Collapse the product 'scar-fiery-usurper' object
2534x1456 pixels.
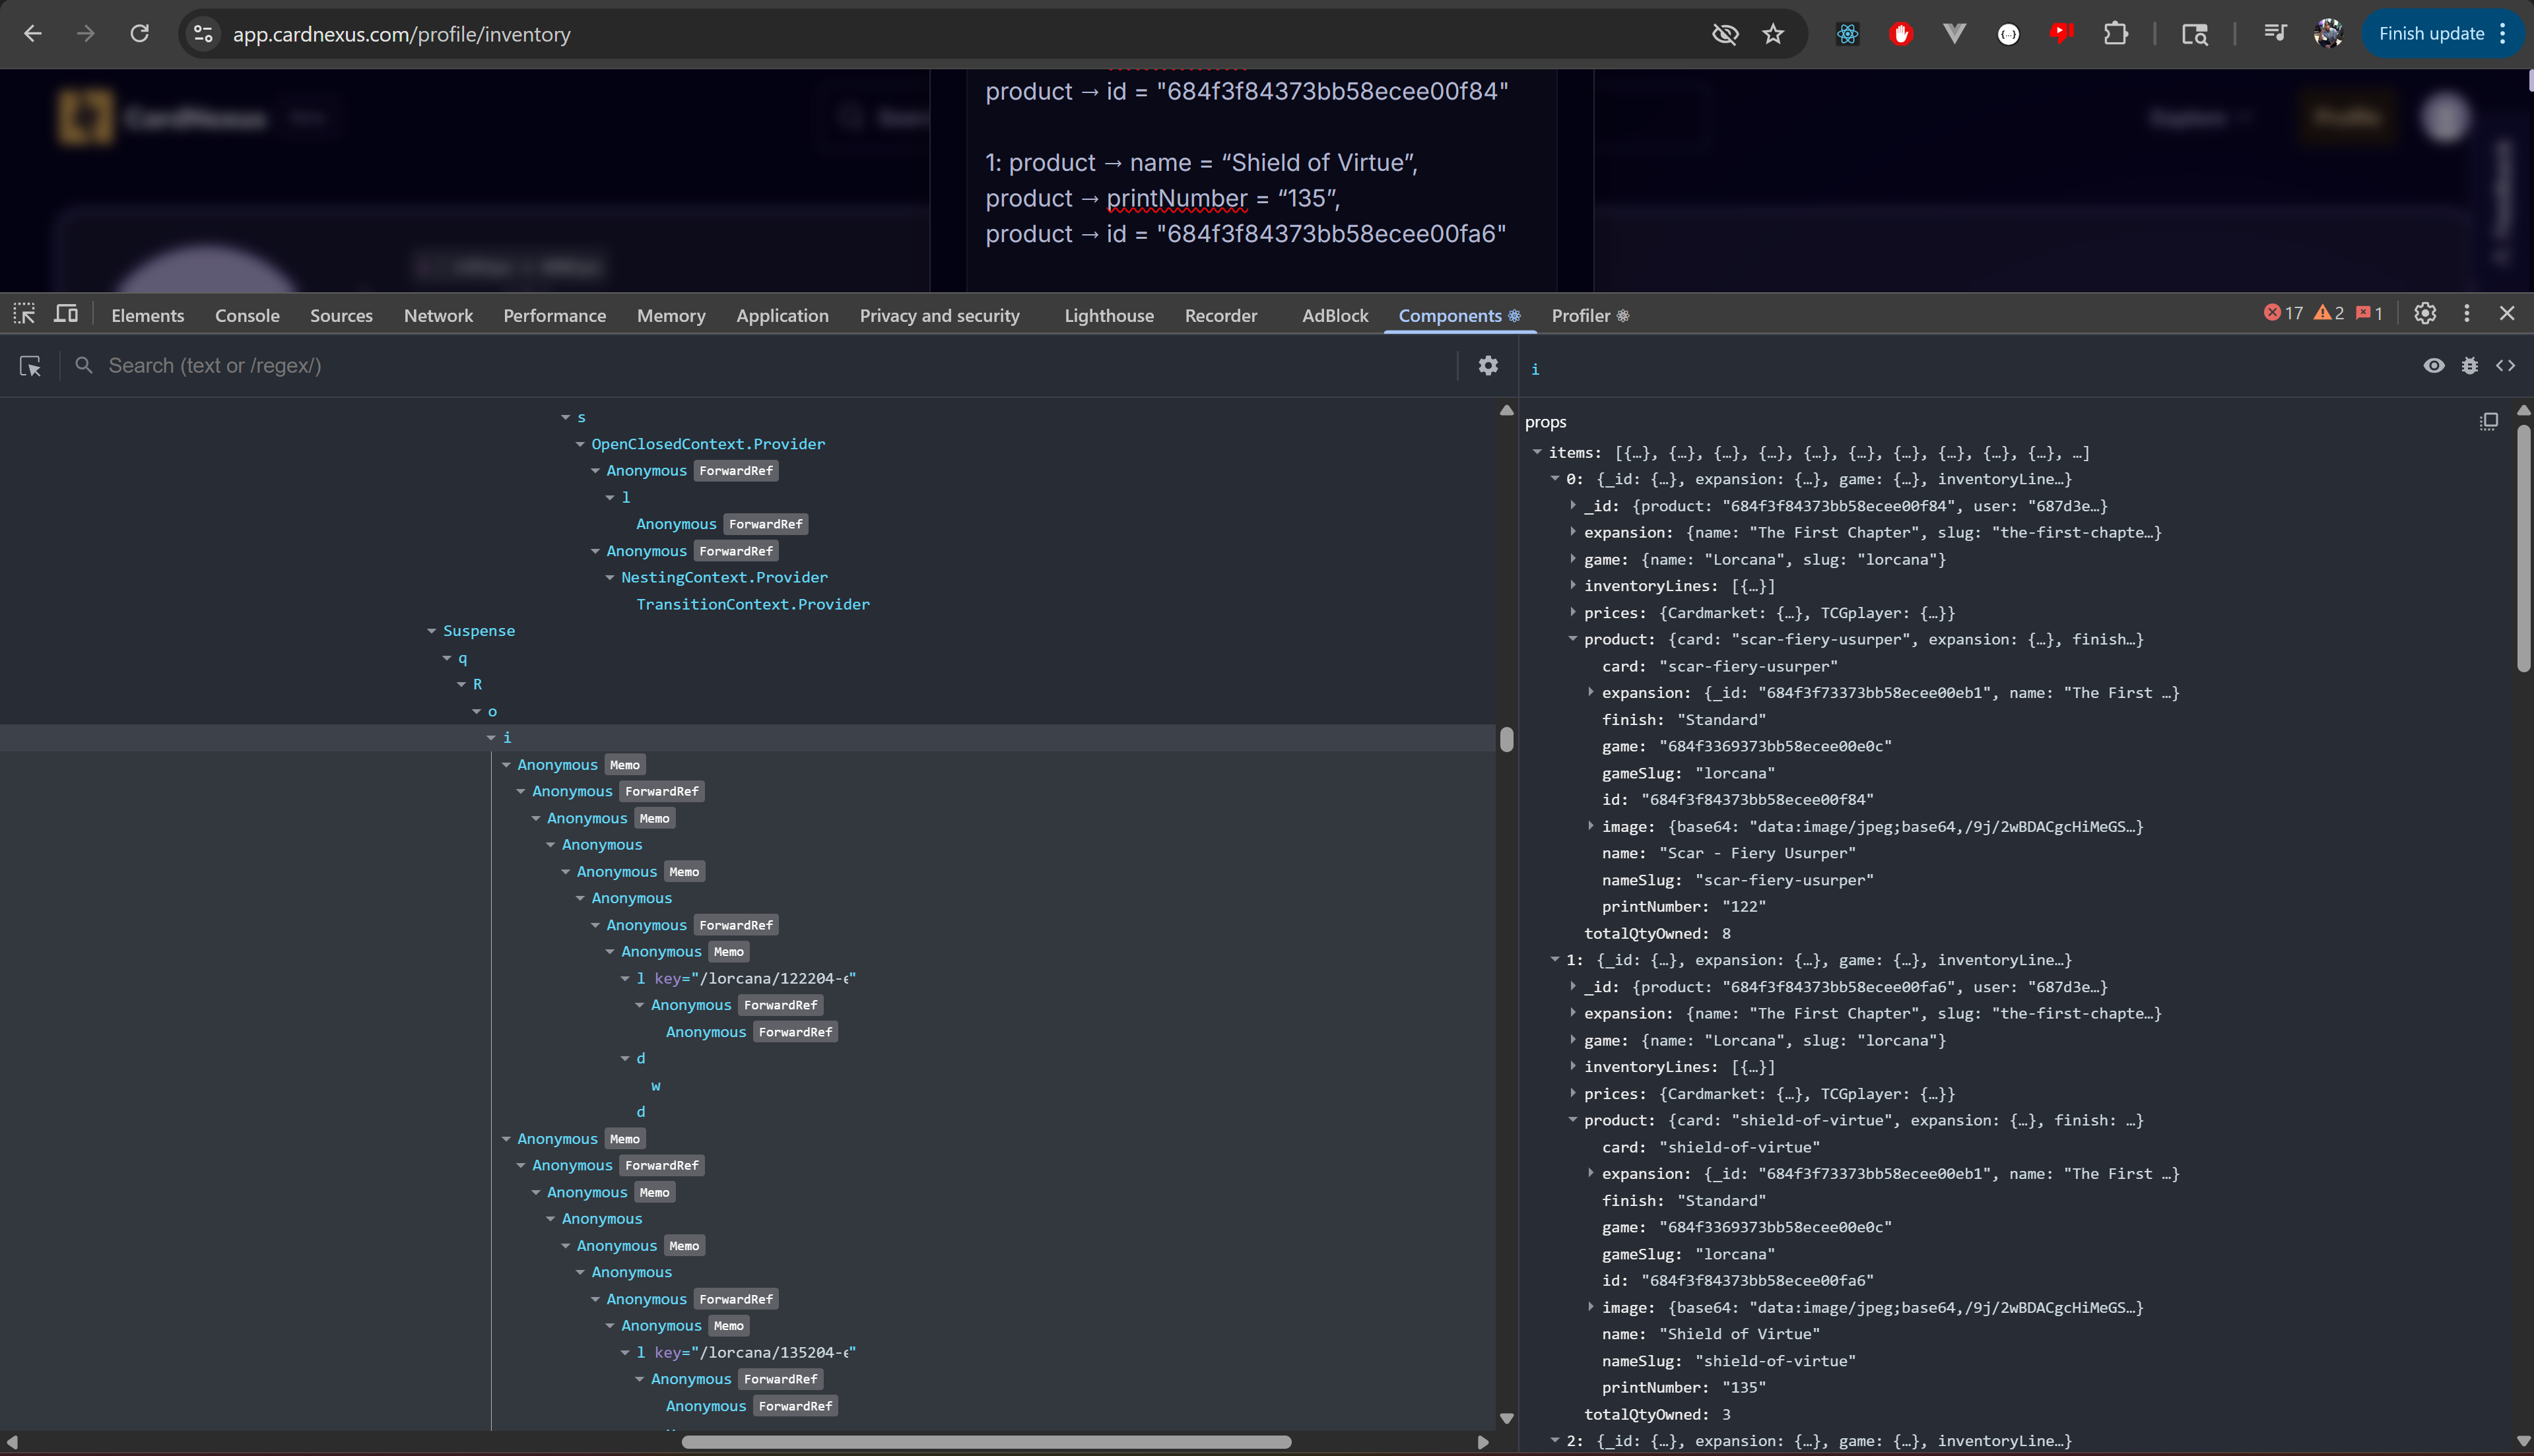[1574, 639]
